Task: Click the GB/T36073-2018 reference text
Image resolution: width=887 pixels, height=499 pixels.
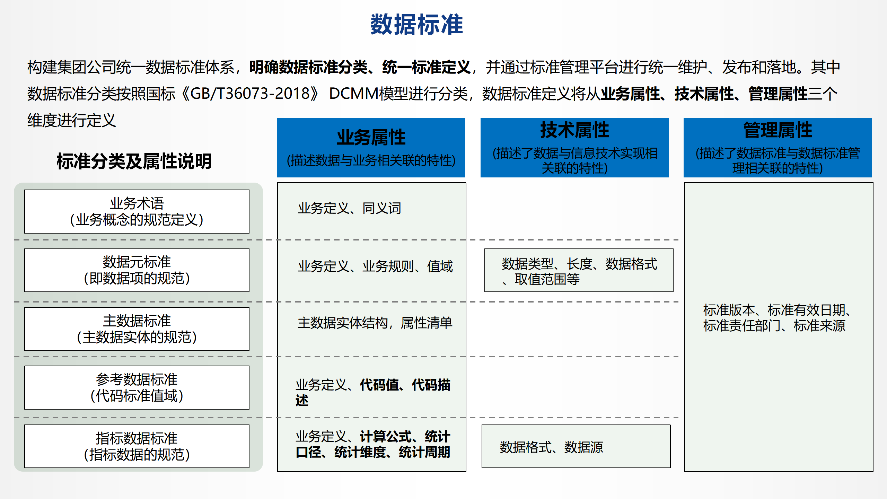Action: 250,94
